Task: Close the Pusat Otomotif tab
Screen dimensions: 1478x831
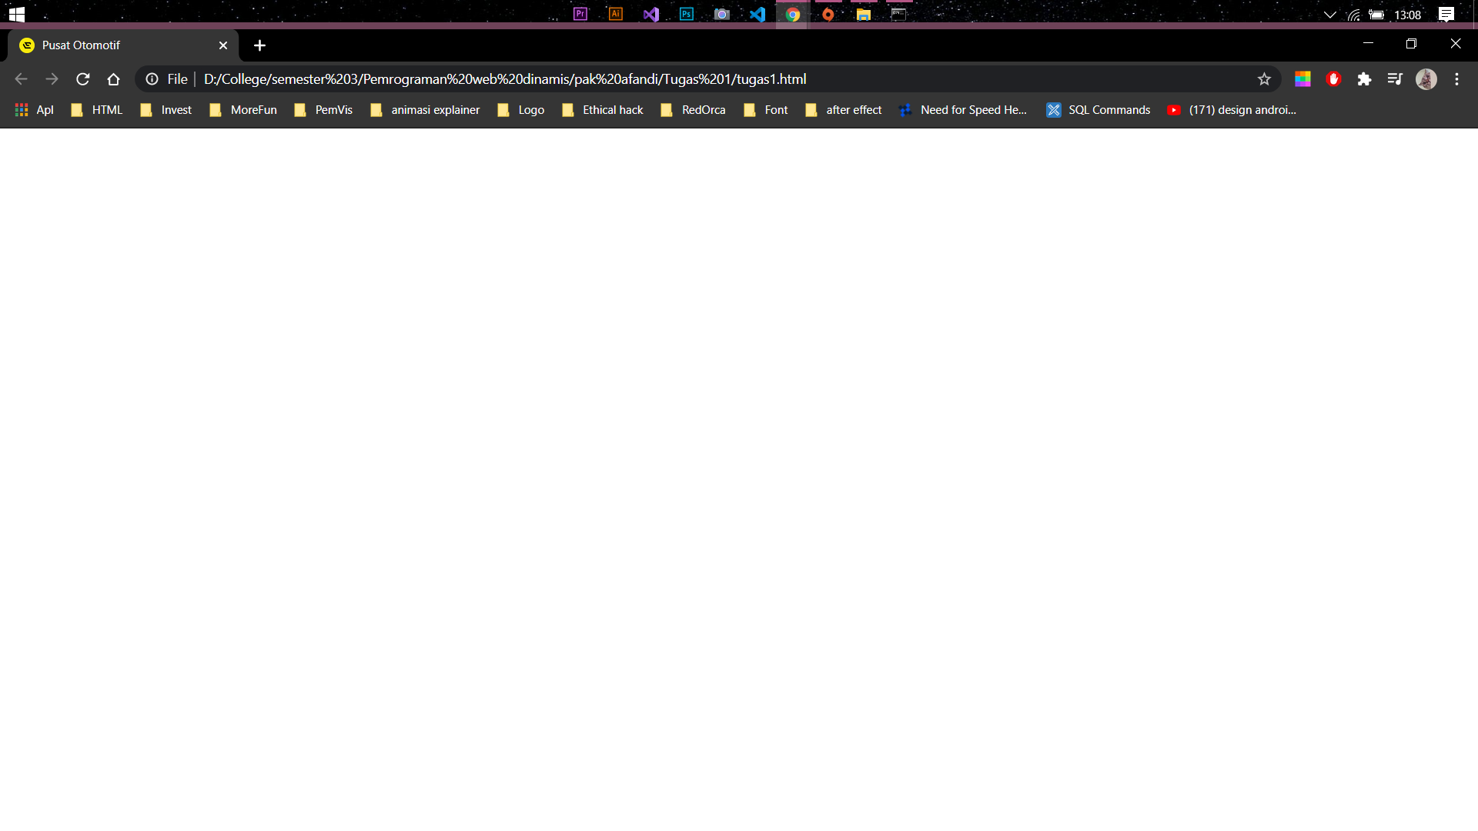Action: [223, 45]
